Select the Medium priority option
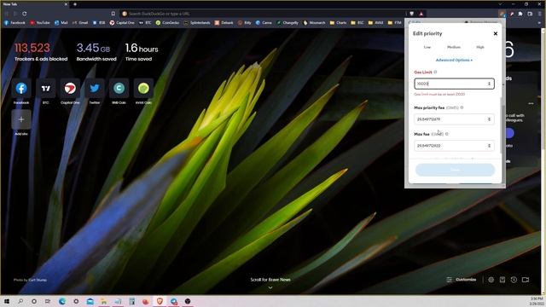The width and height of the screenshot is (546, 307). coord(454,47)
